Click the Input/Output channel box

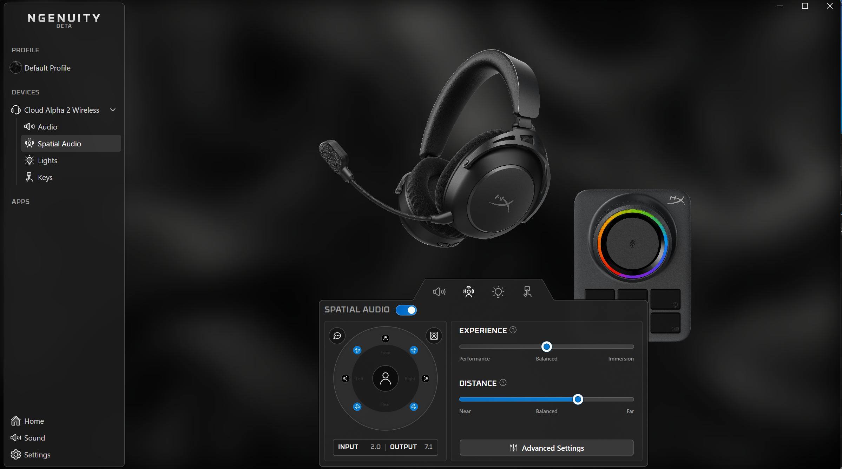385,447
